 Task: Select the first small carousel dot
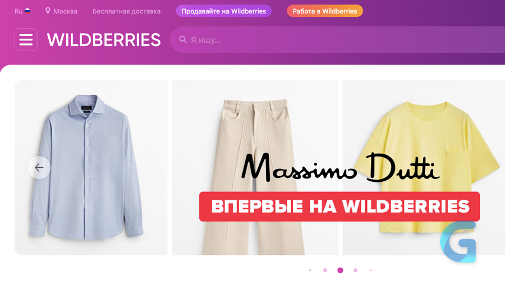point(310,270)
